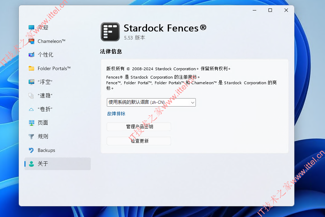This screenshot has height=217, width=325.
Task: Open the language dropdown (zh-CN)
Action: (151, 102)
